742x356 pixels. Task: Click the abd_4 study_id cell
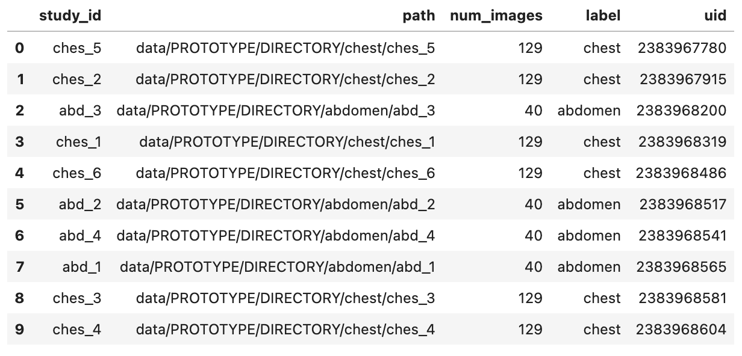[80, 236]
